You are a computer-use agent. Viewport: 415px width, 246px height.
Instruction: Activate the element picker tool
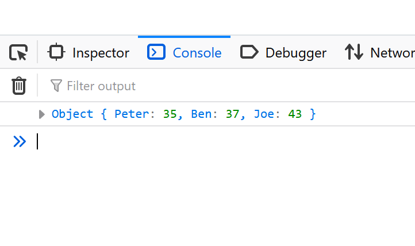[19, 53]
